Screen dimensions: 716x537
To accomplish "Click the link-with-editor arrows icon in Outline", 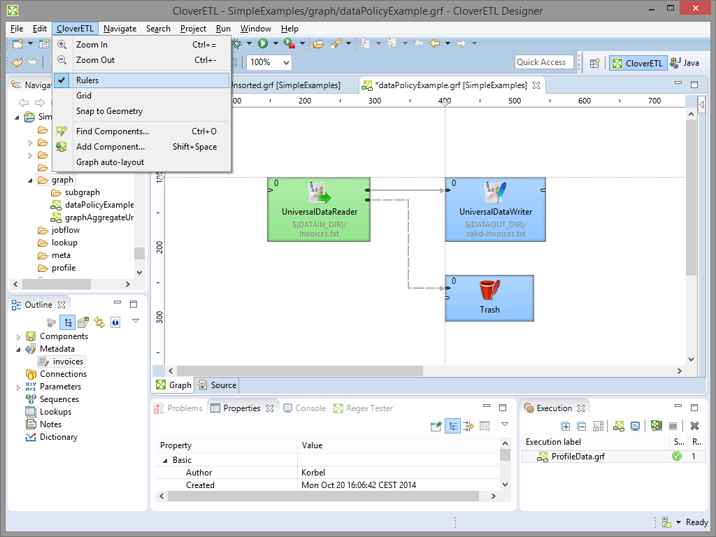I will click(99, 322).
